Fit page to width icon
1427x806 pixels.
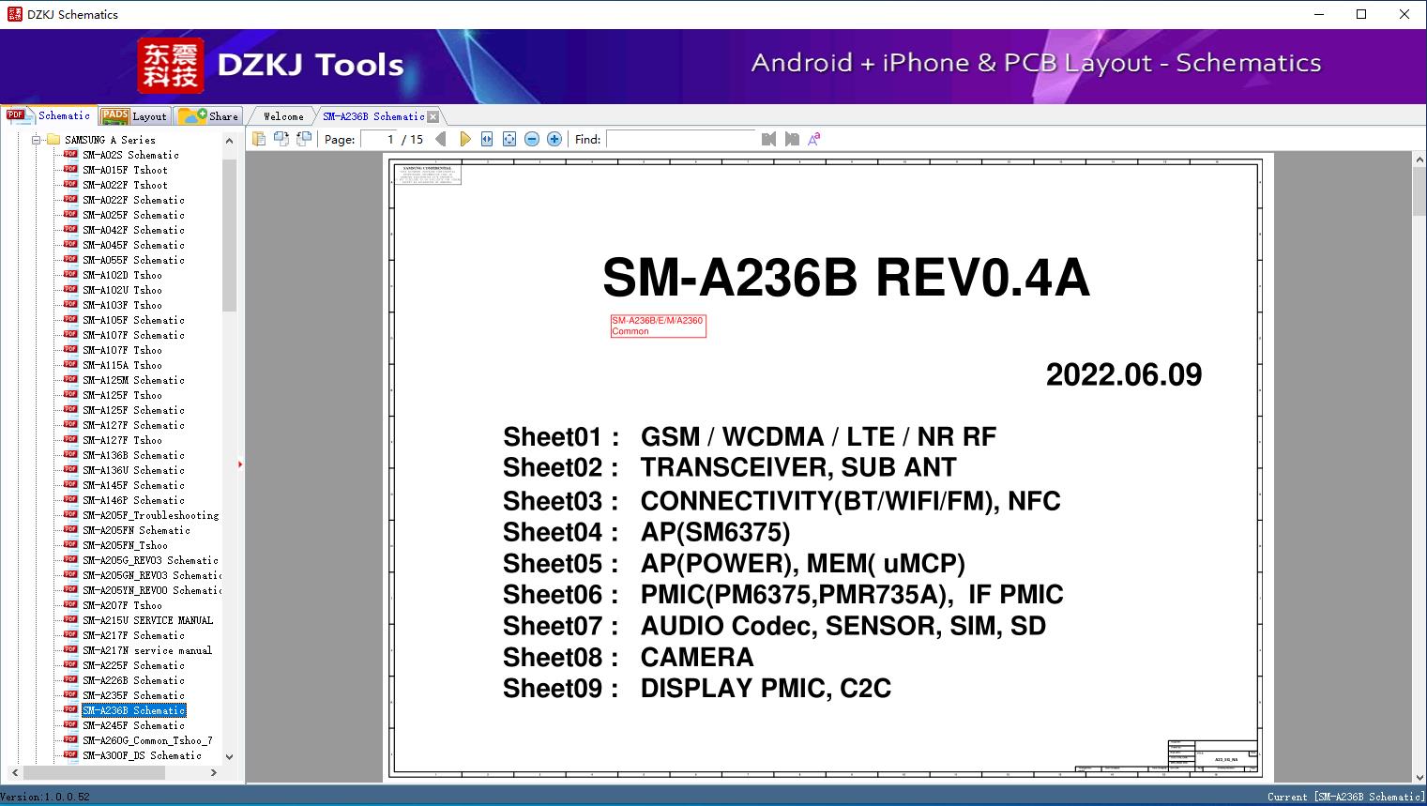pyautogui.click(x=487, y=139)
